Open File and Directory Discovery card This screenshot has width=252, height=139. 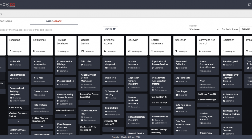coord(137,120)
